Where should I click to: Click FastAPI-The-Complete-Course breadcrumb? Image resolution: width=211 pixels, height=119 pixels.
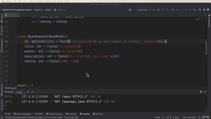[17, 10]
